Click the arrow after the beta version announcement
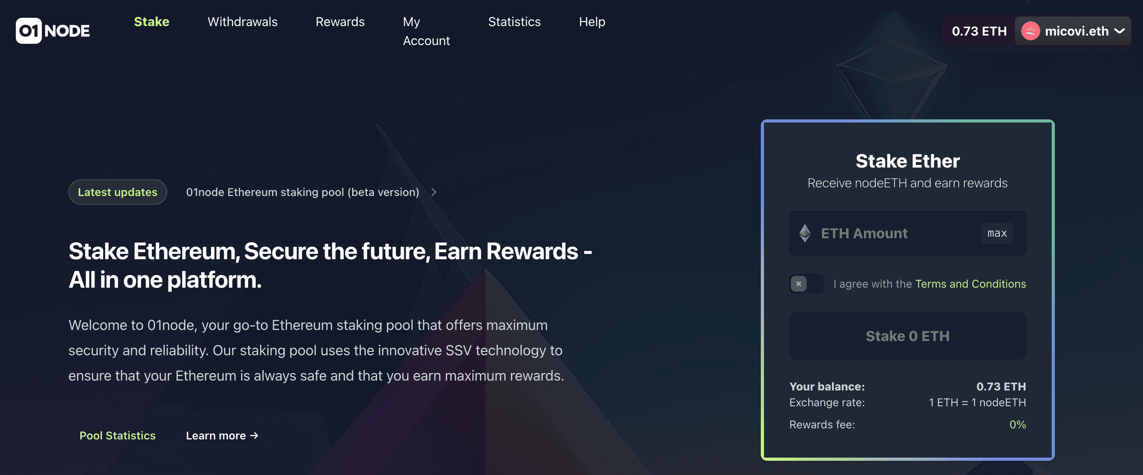The height and width of the screenshot is (475, 1143). point(434,192)
